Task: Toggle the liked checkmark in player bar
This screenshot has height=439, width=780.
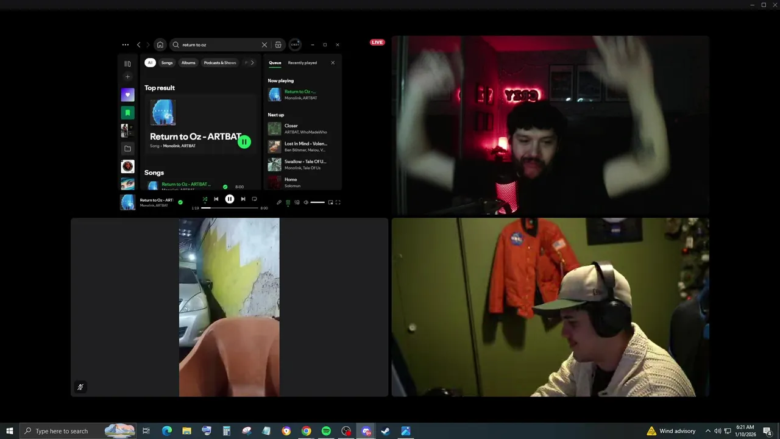Action: pos(180,202)
